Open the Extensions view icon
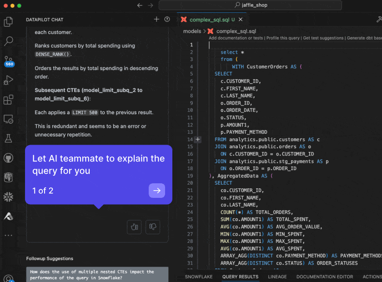The image size is (382, 282). (8, 100)
